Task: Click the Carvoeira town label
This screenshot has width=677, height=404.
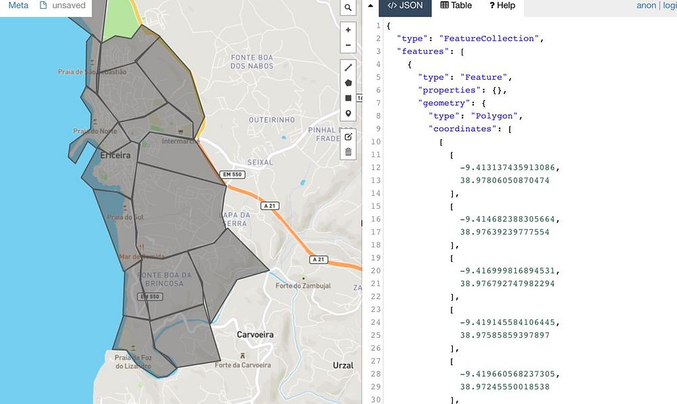Action: click(x=255, y=334)
